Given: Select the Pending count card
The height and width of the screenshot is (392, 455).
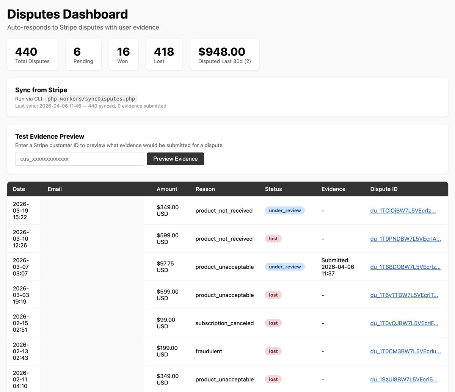Looking at the screenshot, I should (83, 55).
